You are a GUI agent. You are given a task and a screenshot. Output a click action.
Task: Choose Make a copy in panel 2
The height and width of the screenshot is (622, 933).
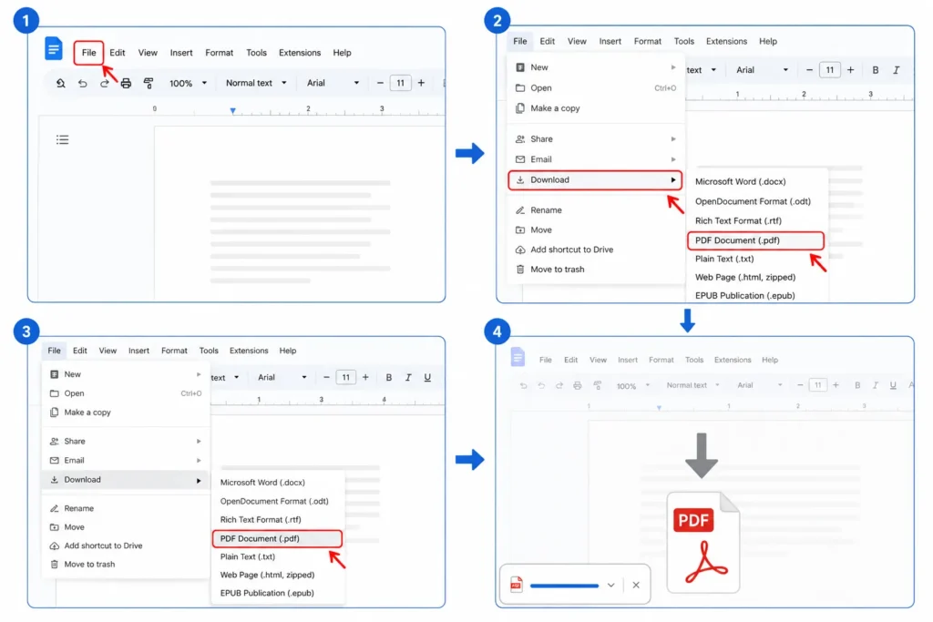[555, 108]
